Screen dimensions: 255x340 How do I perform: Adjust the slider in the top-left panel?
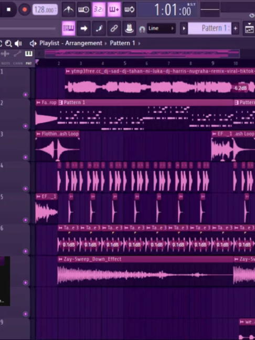[x=27, y=28]
